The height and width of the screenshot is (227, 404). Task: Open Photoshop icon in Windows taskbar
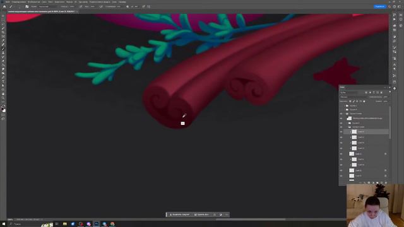pyautogui.click(x=97, y=224)
